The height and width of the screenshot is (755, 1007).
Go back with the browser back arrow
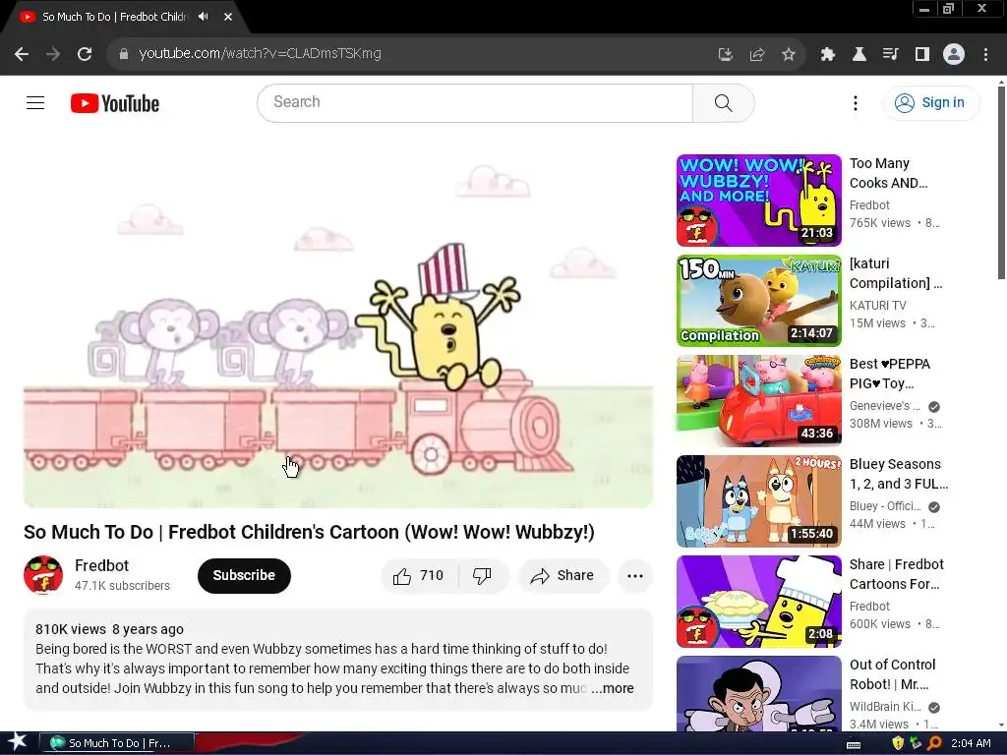click(22, 54)
